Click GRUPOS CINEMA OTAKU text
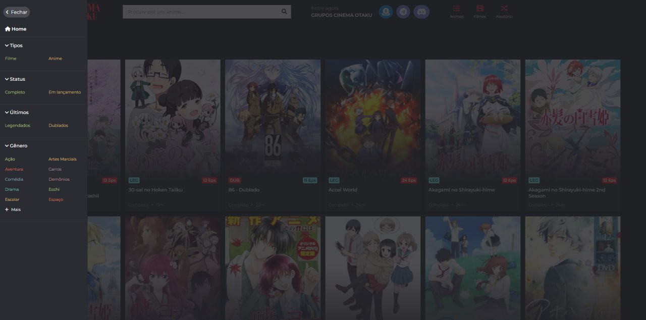The image size is (646, 320). [342, 15]
